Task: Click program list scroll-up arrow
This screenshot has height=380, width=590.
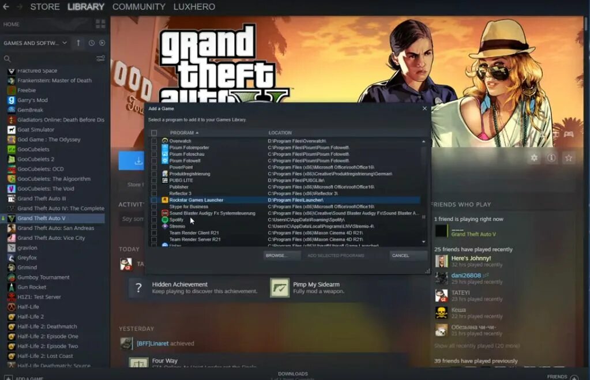Action: coord(424,141)
